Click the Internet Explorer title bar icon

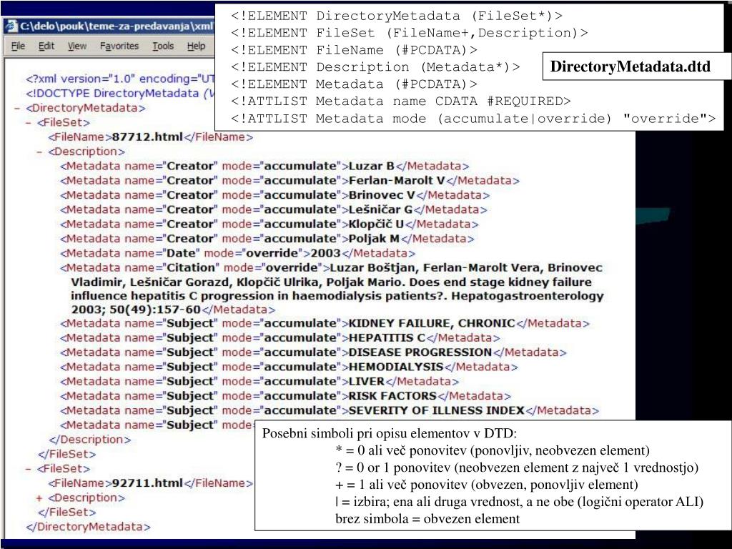11,26
